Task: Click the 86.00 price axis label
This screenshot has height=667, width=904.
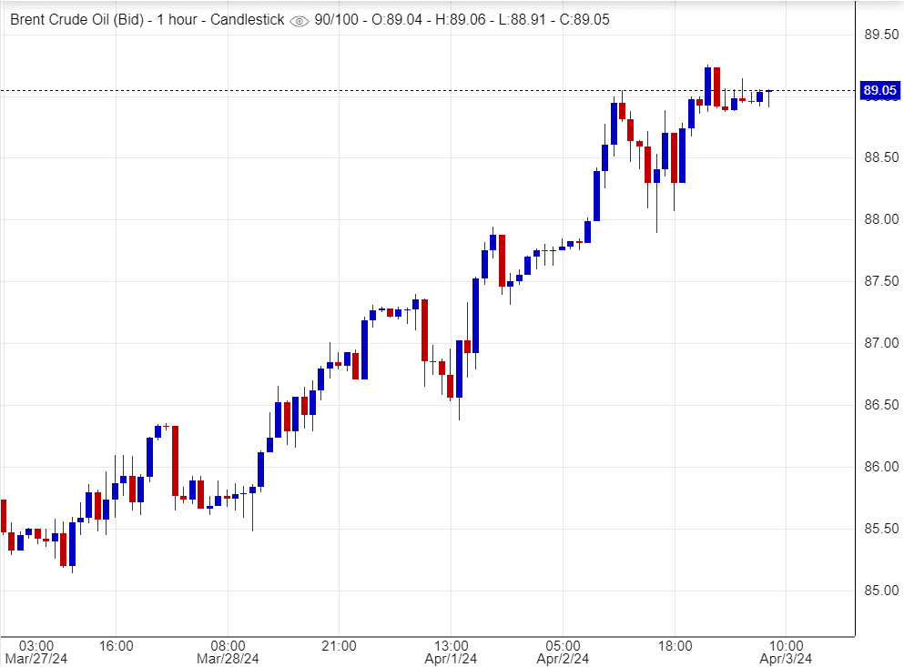Action: click(881, 467)
